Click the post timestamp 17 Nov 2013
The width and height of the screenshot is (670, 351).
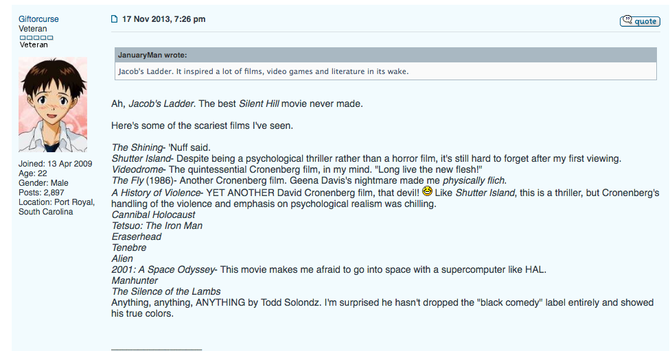(x=163, y=19)
